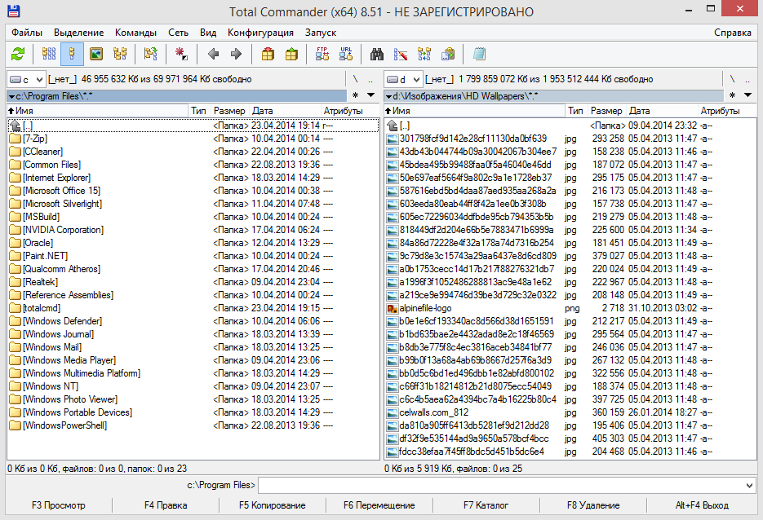Screen dimensions: 763x520
Task: Select the celwalls.com_812 file
Action: (570, 412)
